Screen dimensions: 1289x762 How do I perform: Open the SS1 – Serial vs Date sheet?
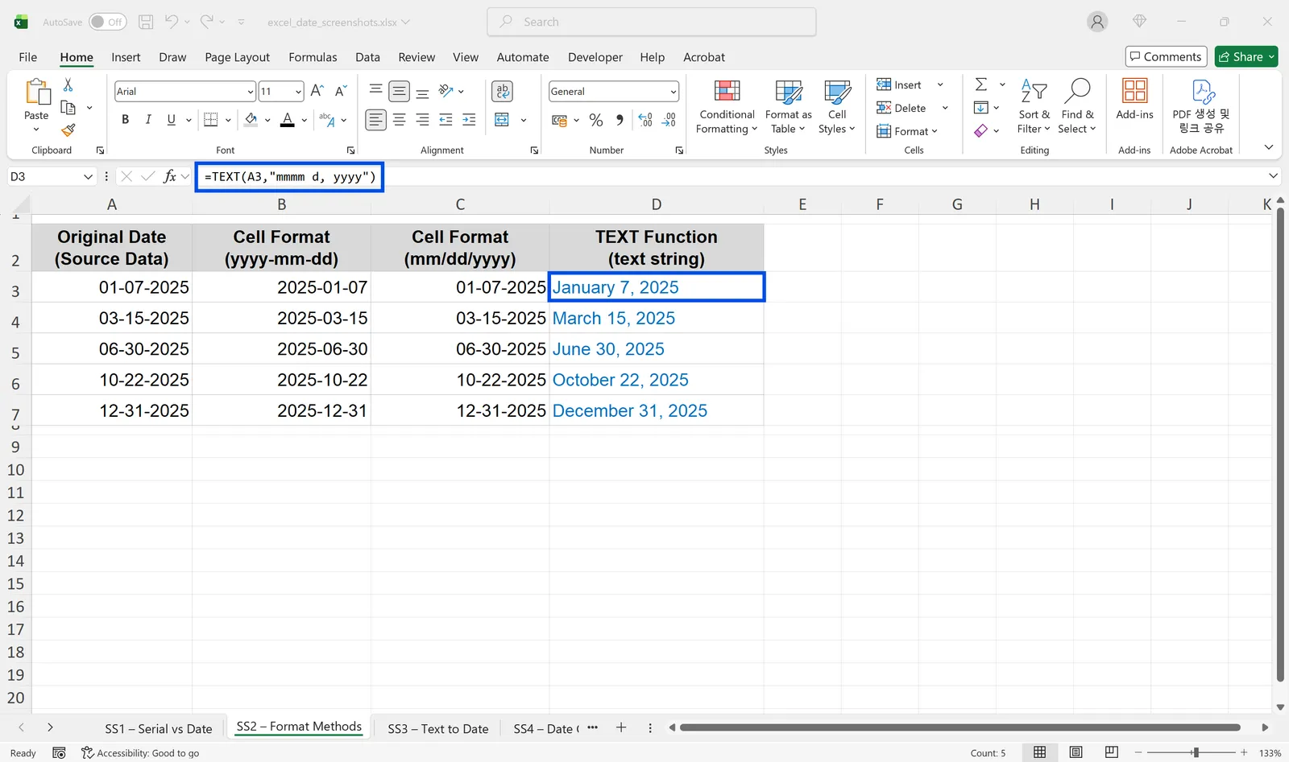click(159, 729)
